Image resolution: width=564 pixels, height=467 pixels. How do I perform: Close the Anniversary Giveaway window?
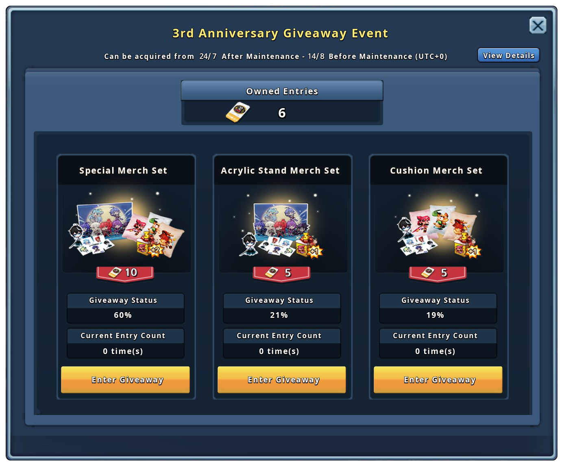(x=538, y=26)
